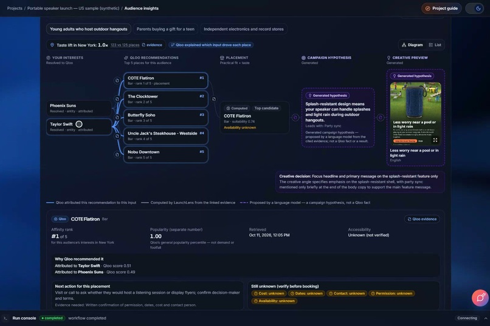The width and height of the screenshot is (490, 326).
Task: Open evidence icon left of COTE Flatiron card
Action: pos(117,81)
